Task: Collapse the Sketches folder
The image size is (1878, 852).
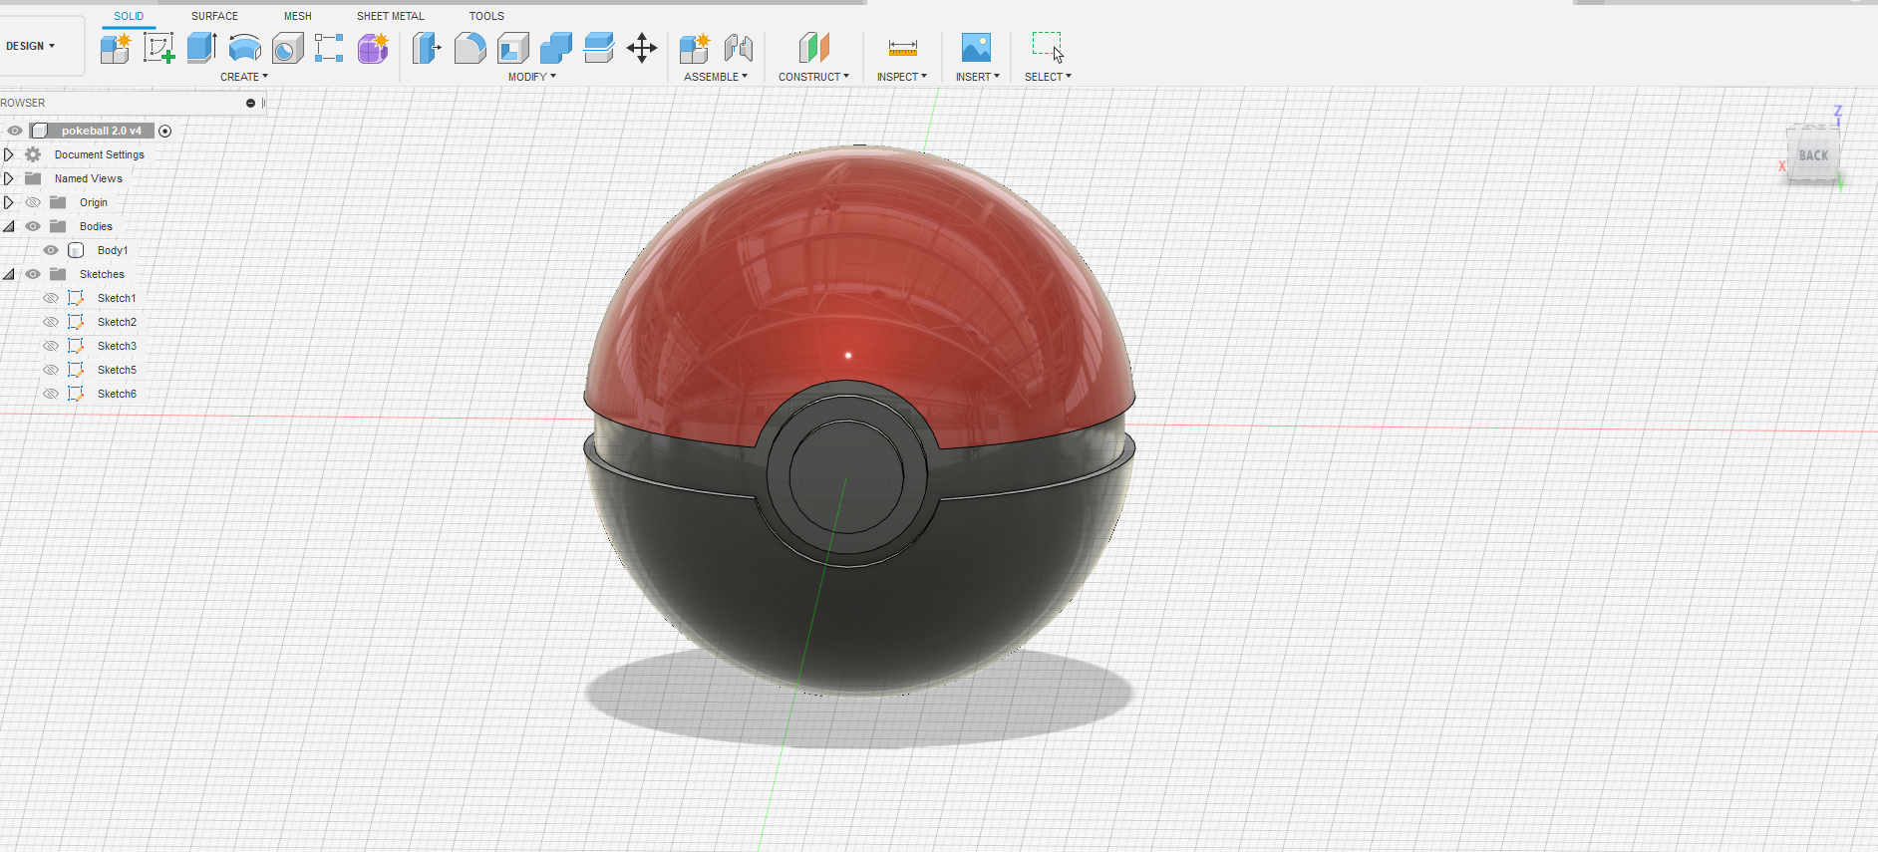Action: coord(9,274)
